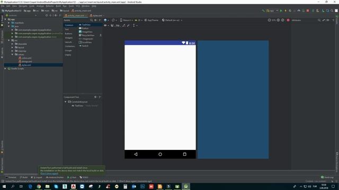This screenshot has width=339, height=190.
Task: Open the Nexus 4 device dropdown
Action: [x=126, y=20]
